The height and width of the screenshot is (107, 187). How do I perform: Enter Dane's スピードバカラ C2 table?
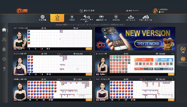click(89, 49)
